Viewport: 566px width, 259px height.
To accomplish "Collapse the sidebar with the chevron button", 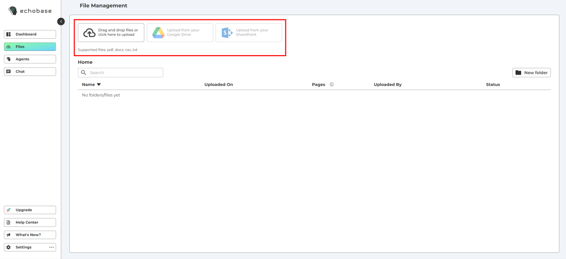I will [61, 21].
